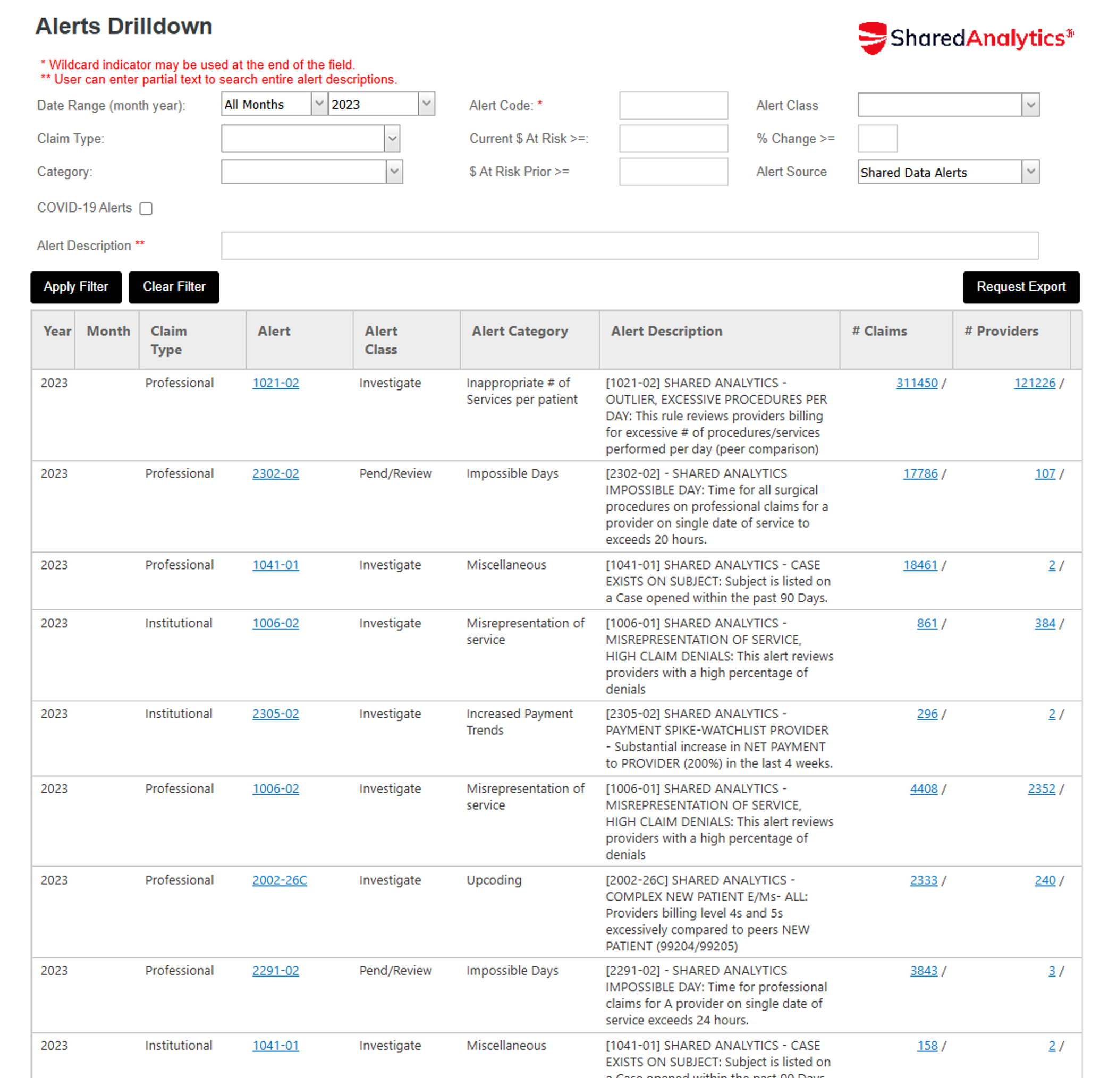Click providers count 3 for 2291-02
1100x1078 pixels.
1051,971
